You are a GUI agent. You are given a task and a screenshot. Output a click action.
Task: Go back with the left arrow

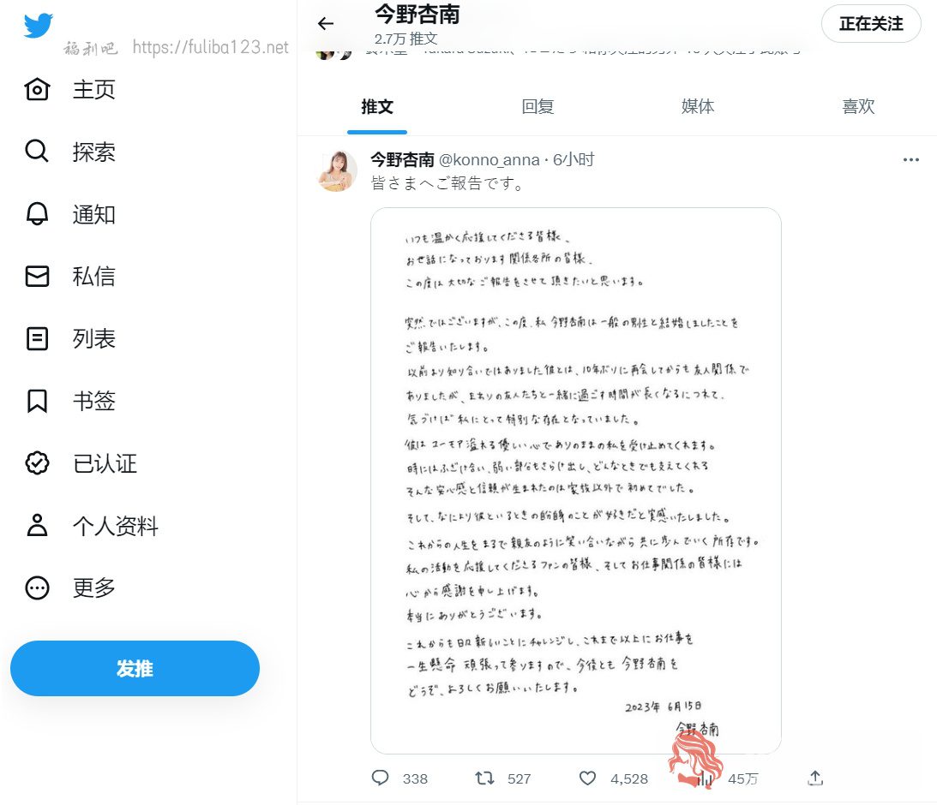coord(326,24)
